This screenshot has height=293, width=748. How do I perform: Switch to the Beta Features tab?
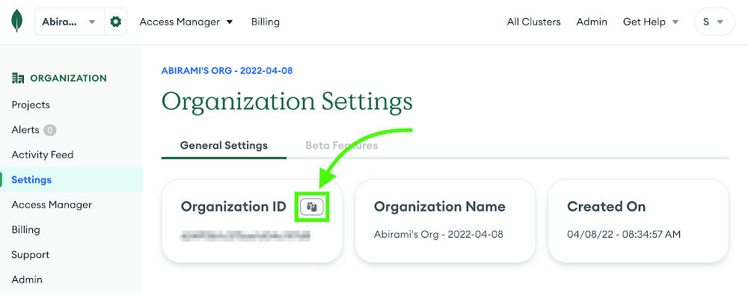click(x=342, y=145)
